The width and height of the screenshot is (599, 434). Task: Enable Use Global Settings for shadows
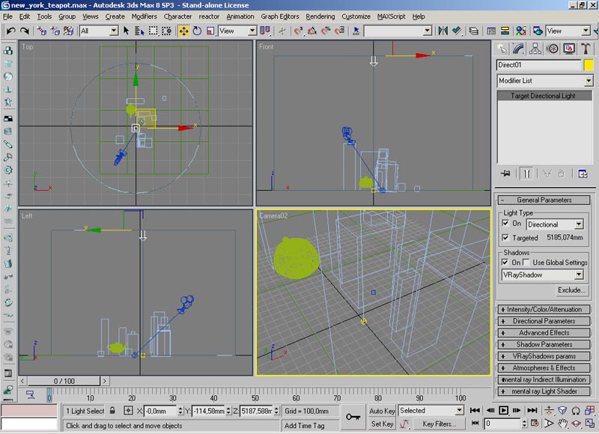[527, 263]
